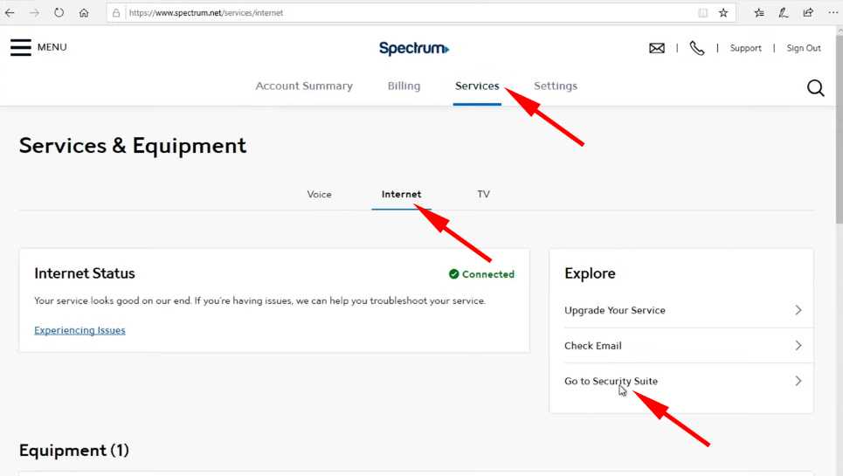Select the Services tab
Viewport: 843px width, 476px height.
click(477, 86)
